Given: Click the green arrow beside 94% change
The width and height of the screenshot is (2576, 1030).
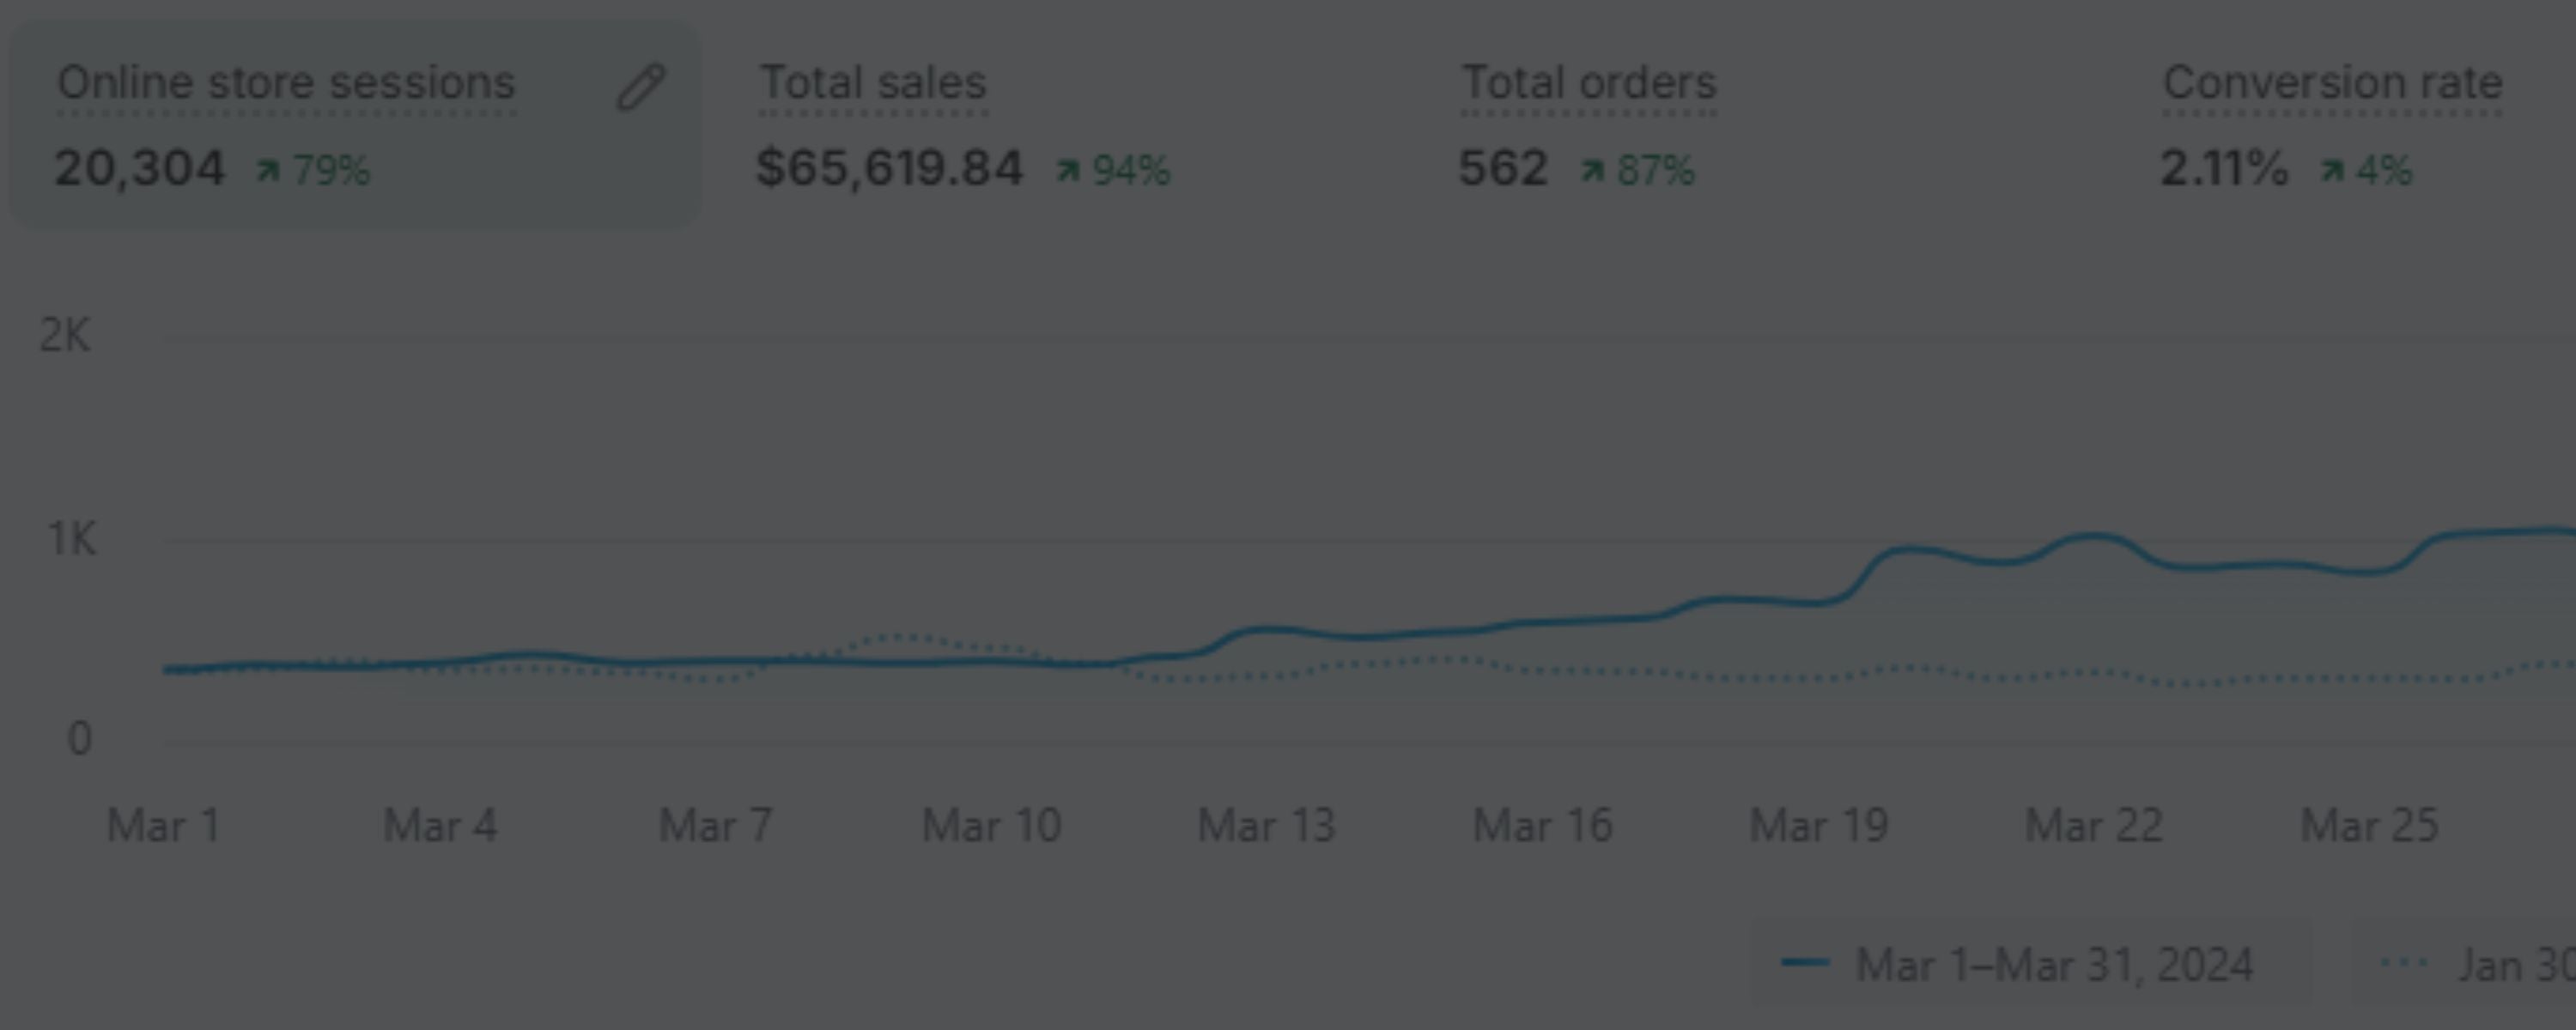Looking at the screenshot, I should [1068, 171].
